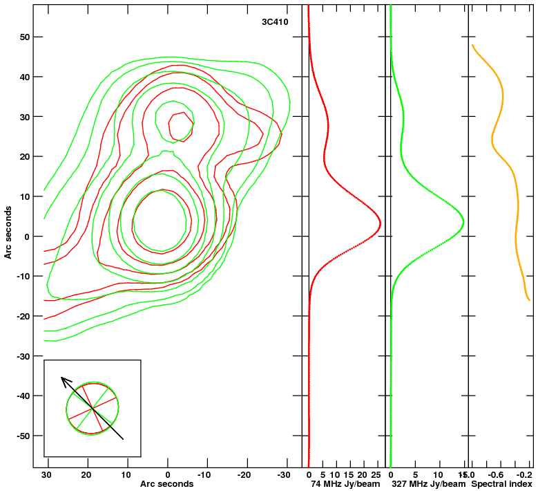Select contour map x-axis tick label 30
This screenshot has height=491, width=538.
[47, 475]
